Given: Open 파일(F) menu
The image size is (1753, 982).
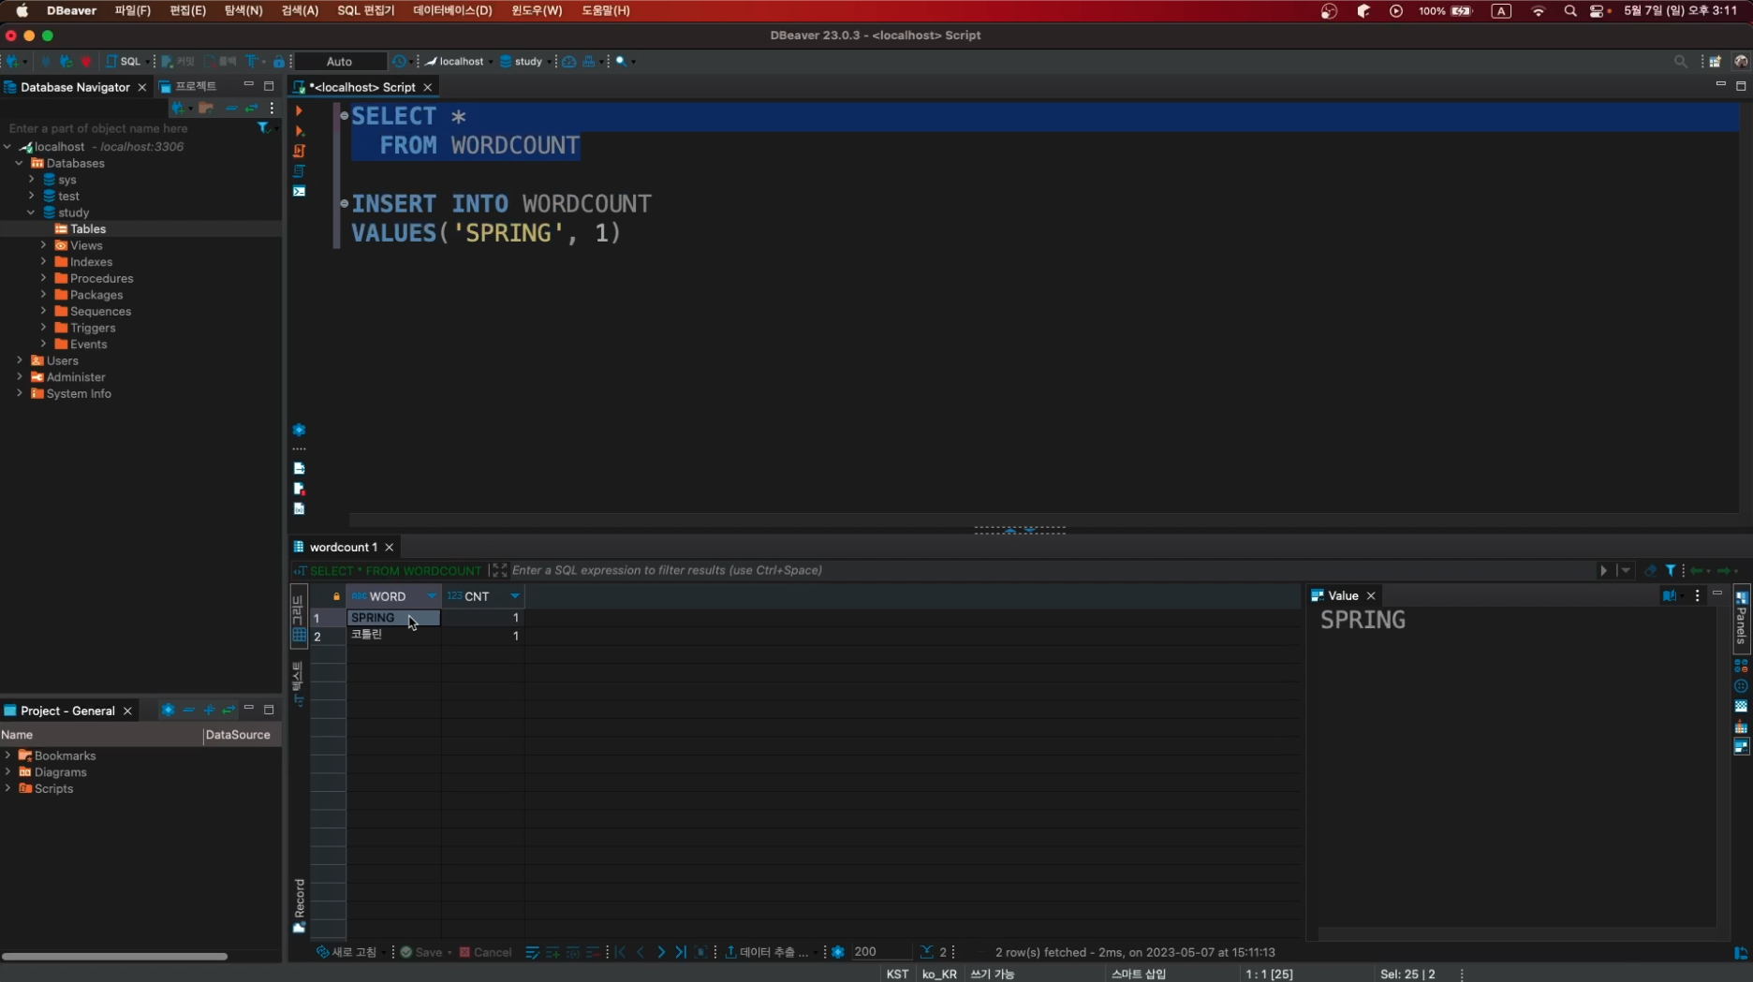Looking at the screenshot, I should [x=132, y=10].
